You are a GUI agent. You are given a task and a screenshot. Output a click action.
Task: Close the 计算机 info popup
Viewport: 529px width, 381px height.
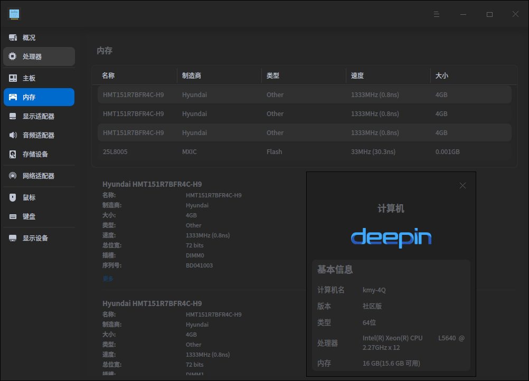click(x=462, y=185)
